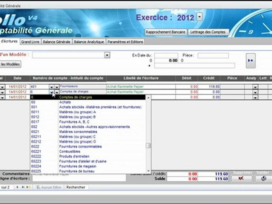Select the écritures tab
Screen dimensions: 272x204
[x=9, y=41]
